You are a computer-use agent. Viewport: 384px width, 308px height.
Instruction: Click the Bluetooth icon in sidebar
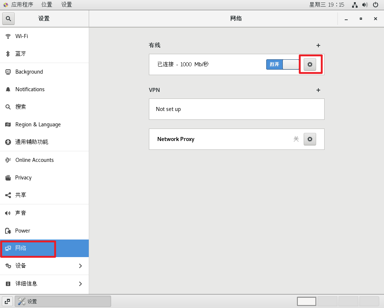pyautogui.click(x=8, y=54)
